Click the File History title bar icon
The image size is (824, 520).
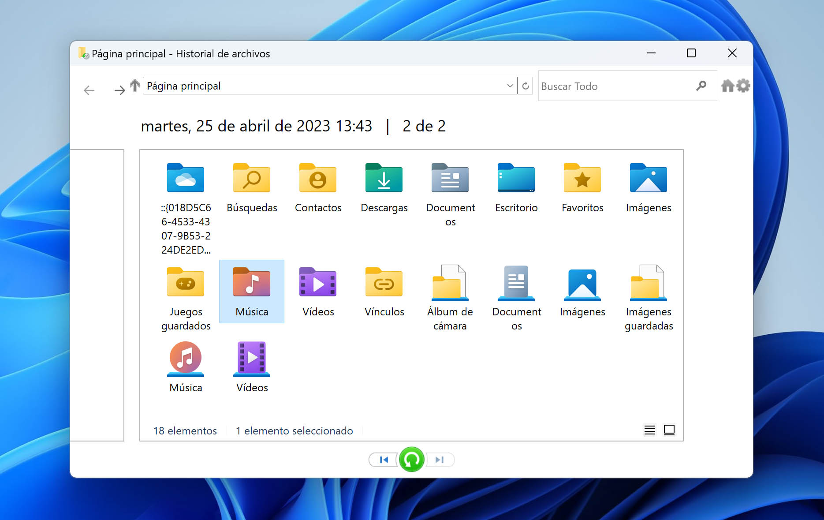[x=84, y=53]
